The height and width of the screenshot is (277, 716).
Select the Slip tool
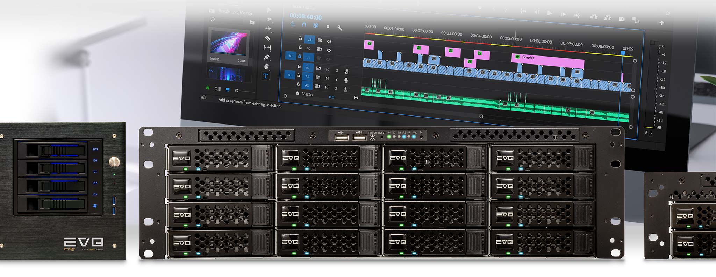[x=267, y=47]
